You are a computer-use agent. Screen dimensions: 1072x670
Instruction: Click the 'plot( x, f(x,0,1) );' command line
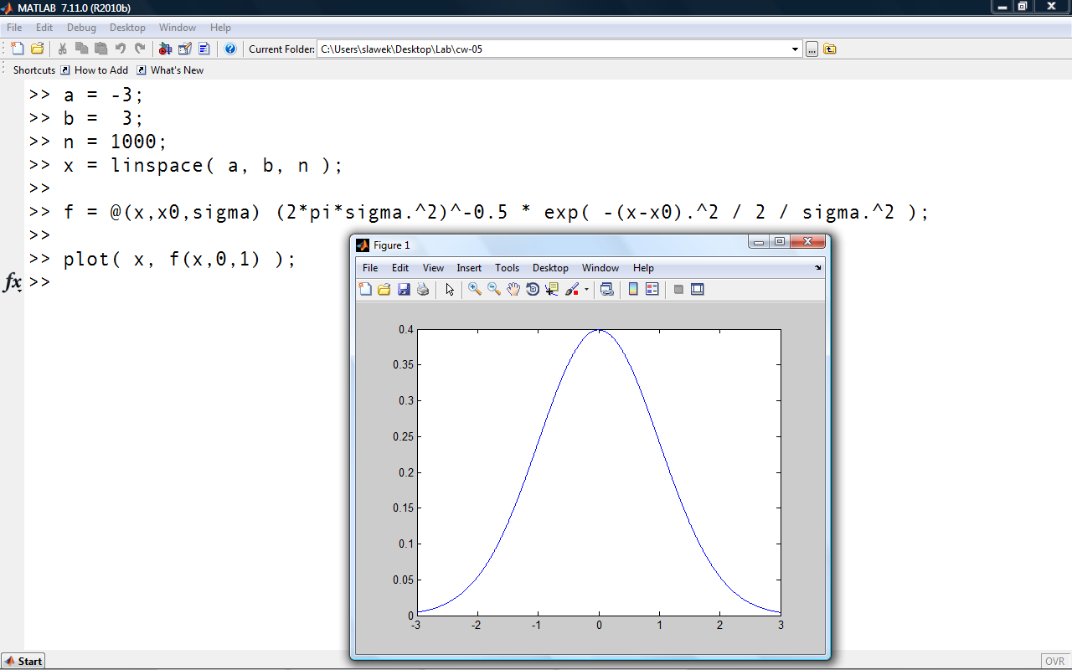[180, 259]
